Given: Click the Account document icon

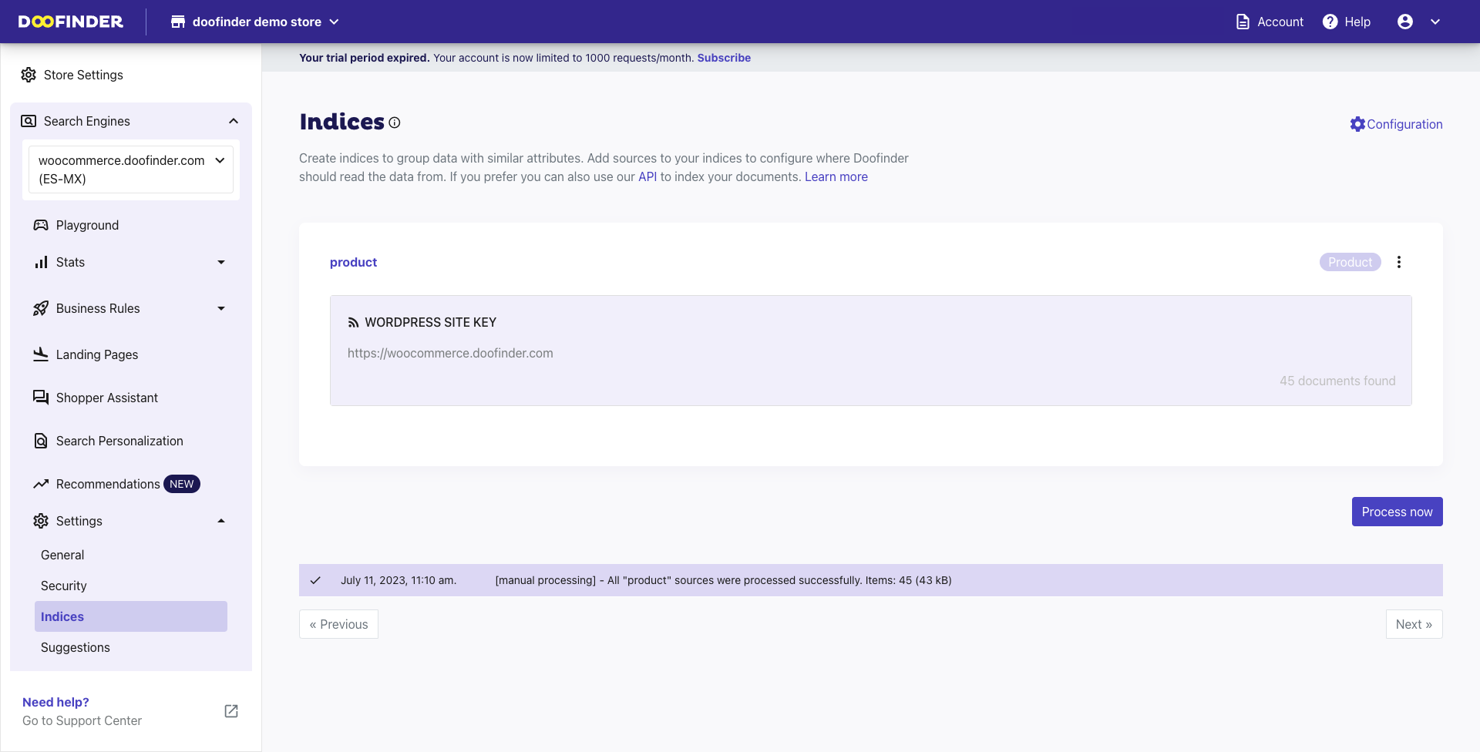Looking at the screenshot, I should [1243, 22].
